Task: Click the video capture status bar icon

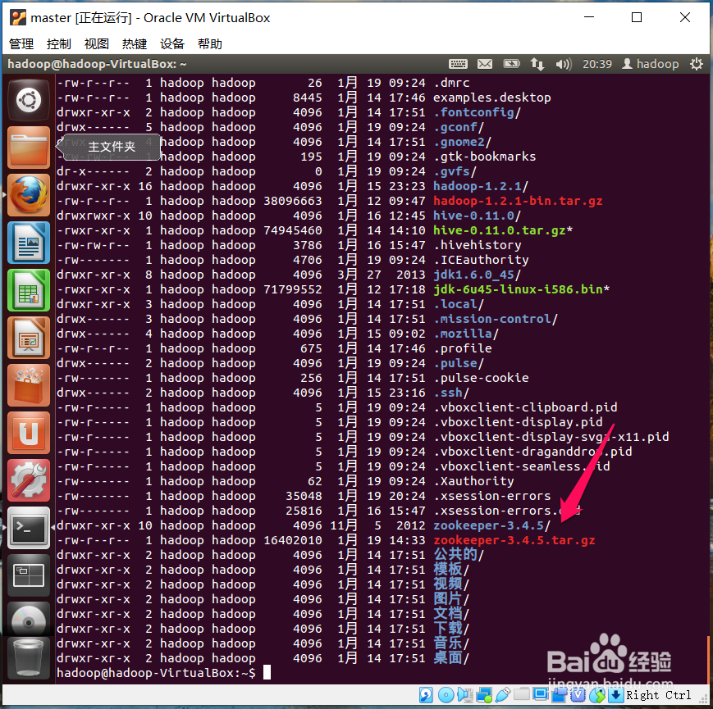Action: pyautogui.click(x=560, y=695)
